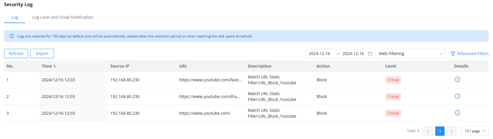Click the No. column header
The height and width of the screenshot is (139, 493).
10,66
